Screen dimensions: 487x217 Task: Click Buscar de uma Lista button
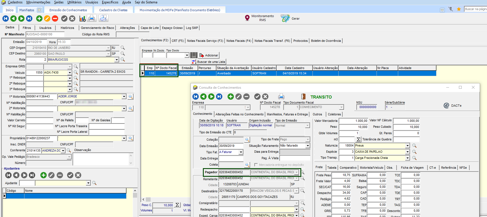pyautogui.click(x=209, y=62)
